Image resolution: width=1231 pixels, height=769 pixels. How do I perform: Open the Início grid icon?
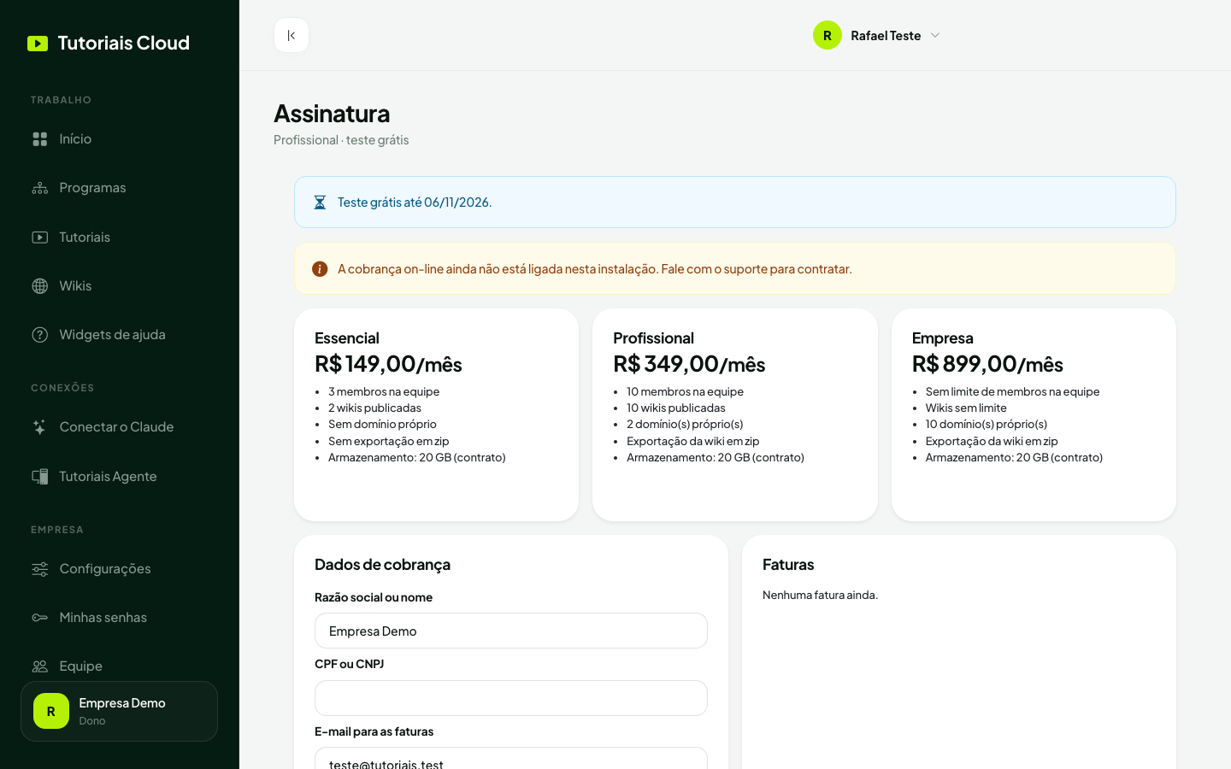(40, 139)
